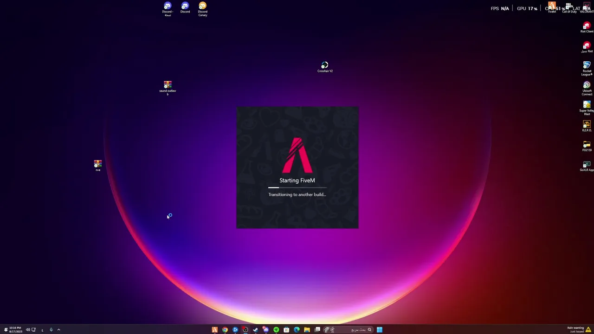594x334 pixels.
Task: Open the Windows Start menu
Action: click(379, 330)
